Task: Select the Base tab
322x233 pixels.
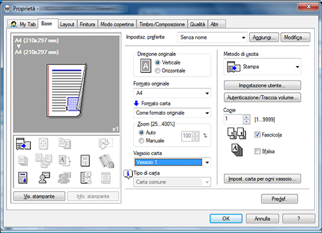Action: click(x=47, y=23)
